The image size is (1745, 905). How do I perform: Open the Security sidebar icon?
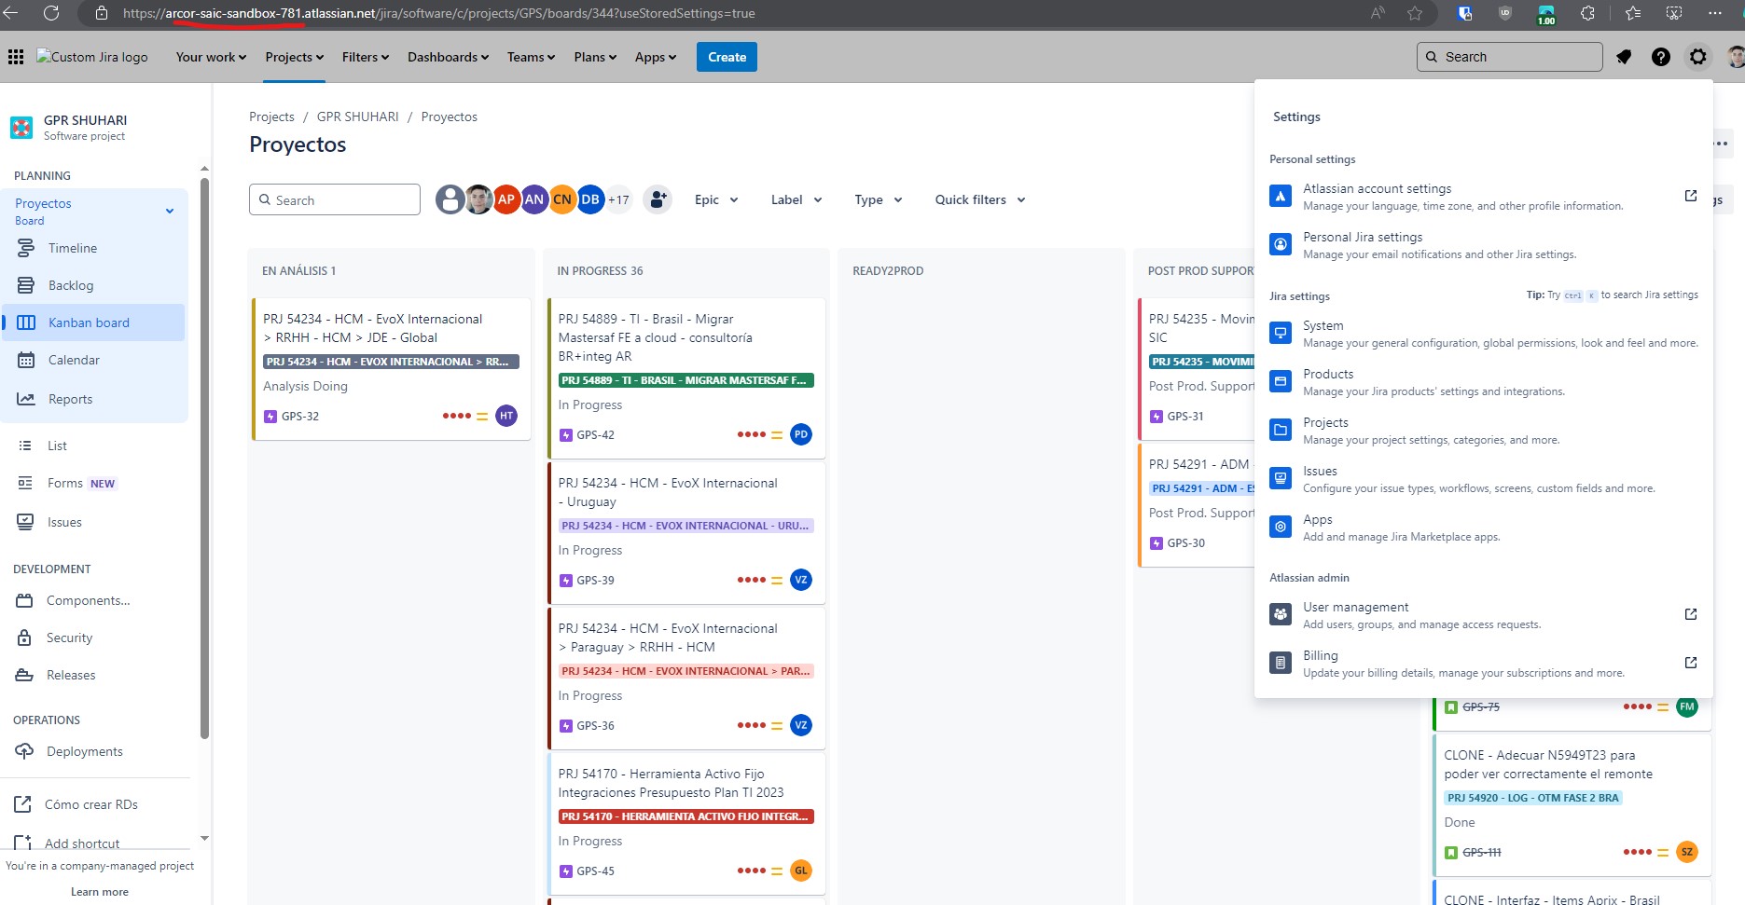tap(26, 638)
